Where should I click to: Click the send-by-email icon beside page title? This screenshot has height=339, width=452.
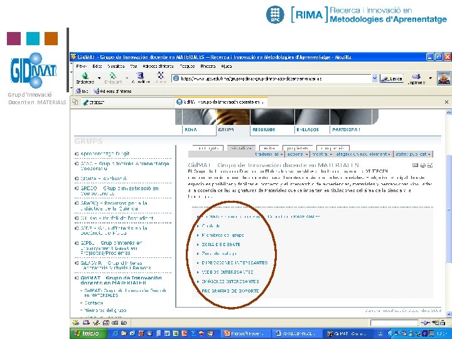415,165
